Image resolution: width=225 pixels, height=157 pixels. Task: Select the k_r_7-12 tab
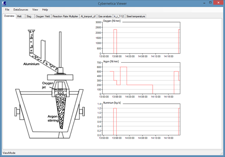point(119,16)
